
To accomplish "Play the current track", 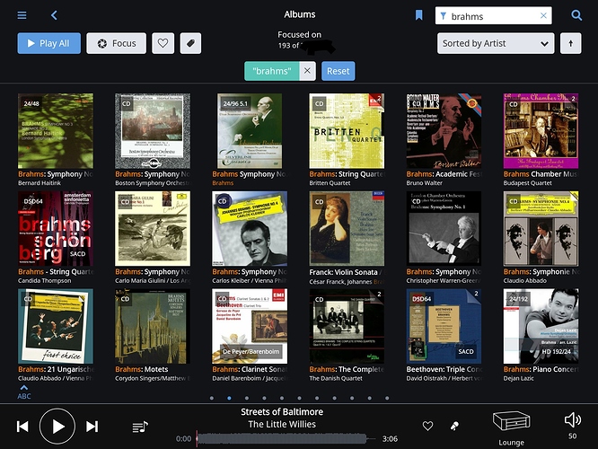I will coord(57,427).
